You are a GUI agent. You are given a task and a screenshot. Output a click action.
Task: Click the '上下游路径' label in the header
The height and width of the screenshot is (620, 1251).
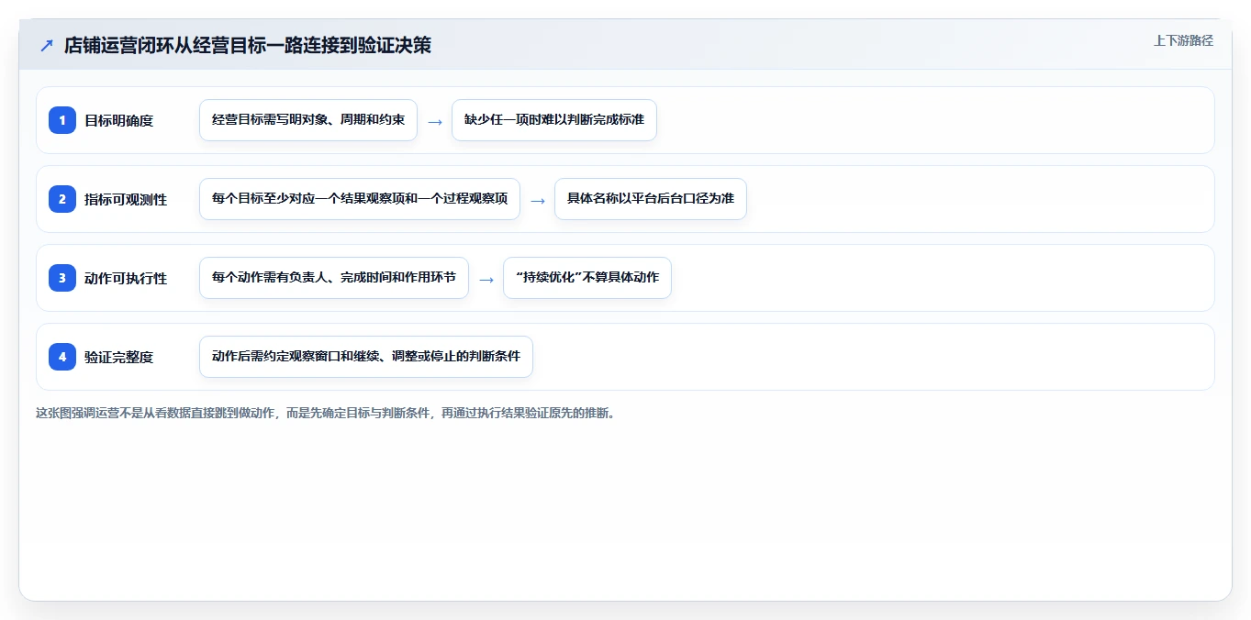pyautogui.click(x=1183, y=40)
